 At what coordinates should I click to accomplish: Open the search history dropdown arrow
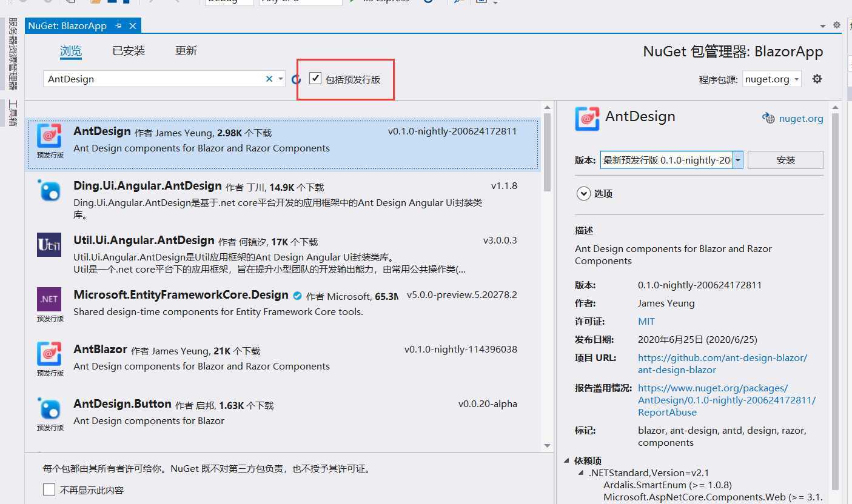280,79
